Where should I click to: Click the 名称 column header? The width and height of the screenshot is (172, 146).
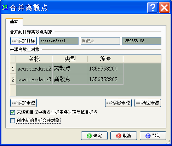[34, 59]
